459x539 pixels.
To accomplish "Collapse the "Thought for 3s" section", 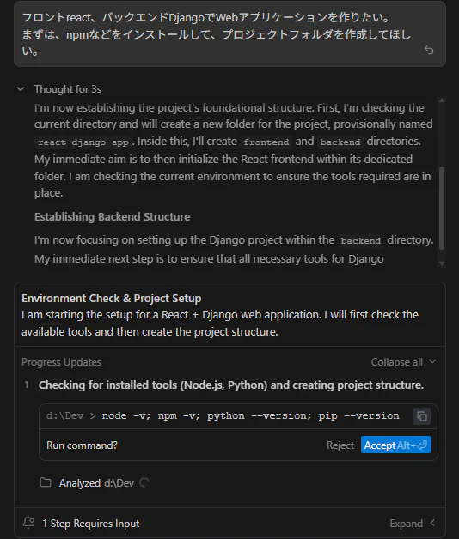I will click(x=21, y=89).
